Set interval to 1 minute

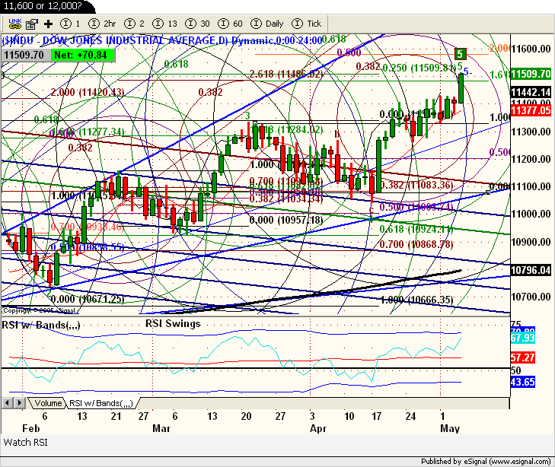point(70,24)
